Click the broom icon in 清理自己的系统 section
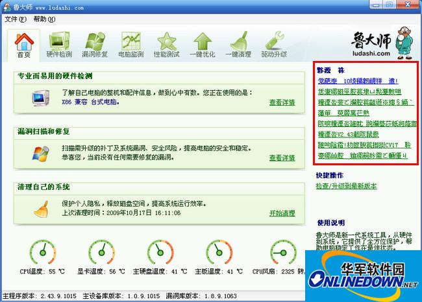This screenshot has width=422, height=302. click(x=41, y=209)
